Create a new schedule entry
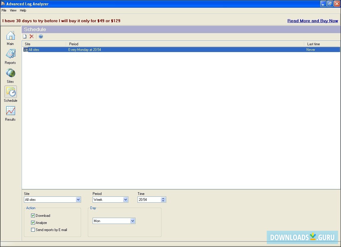341x247 pixels. pos(25,36)
